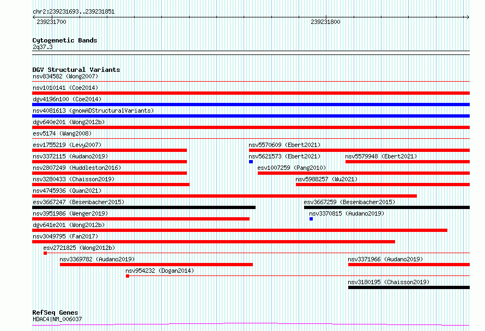This screenshot has width=485, height=331.
Task: Select the nsv3951986 (Wenger2019) label
Action: (70, 213)
